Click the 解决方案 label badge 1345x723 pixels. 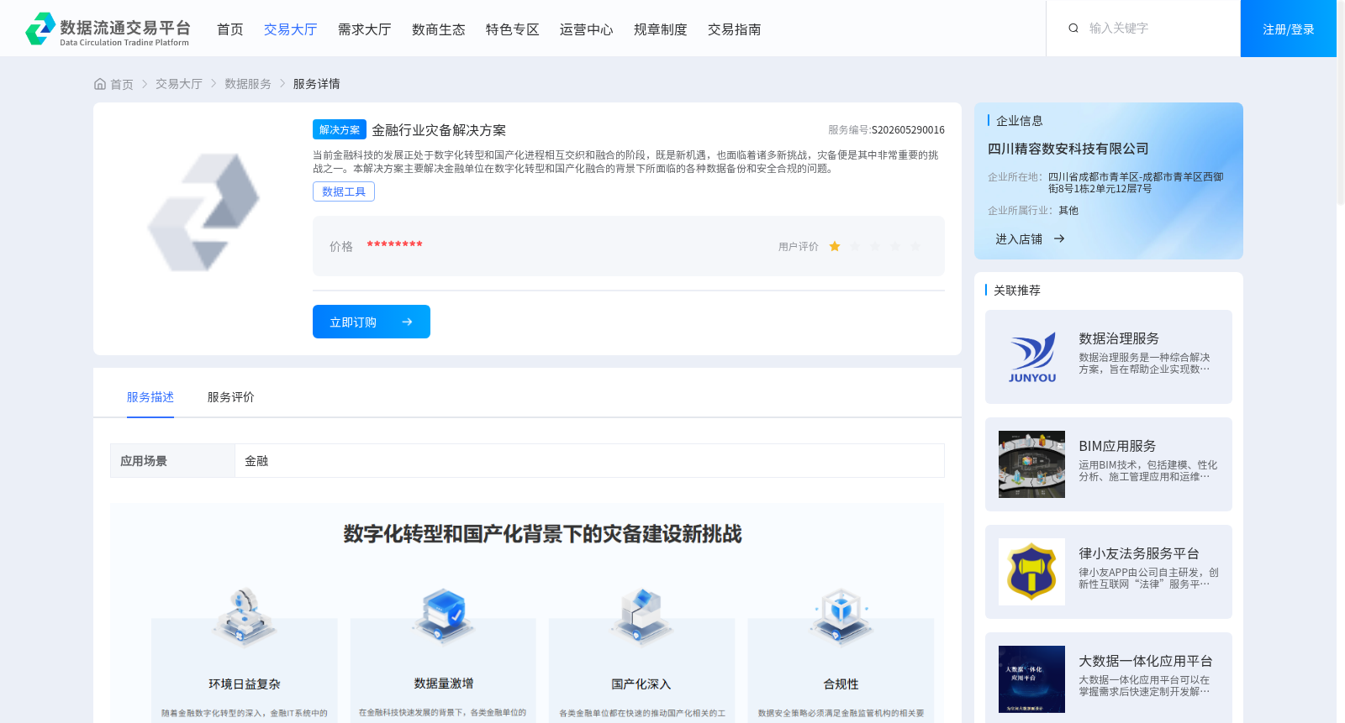pos(340,129)
